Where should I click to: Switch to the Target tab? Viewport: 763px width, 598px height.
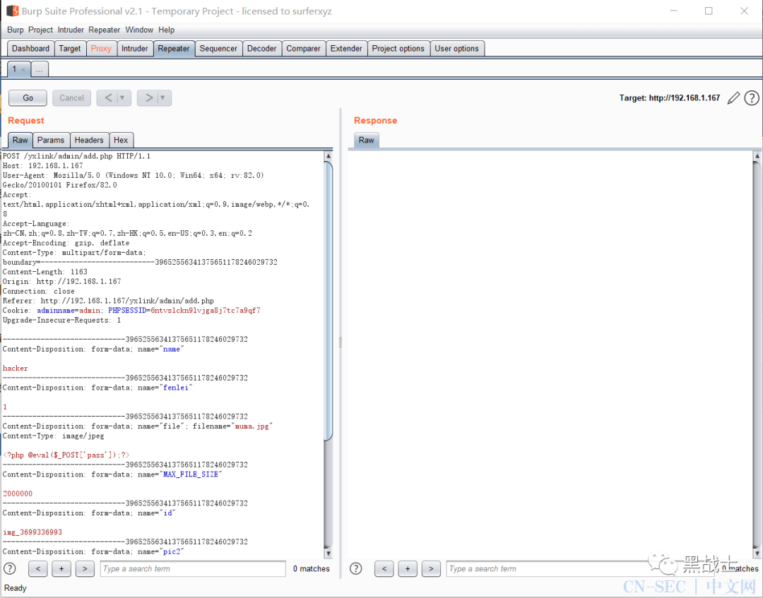pyautogui.click(x=69, y=49)
